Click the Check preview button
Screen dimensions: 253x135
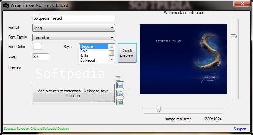pyautogui.click(x=127, y=53)
